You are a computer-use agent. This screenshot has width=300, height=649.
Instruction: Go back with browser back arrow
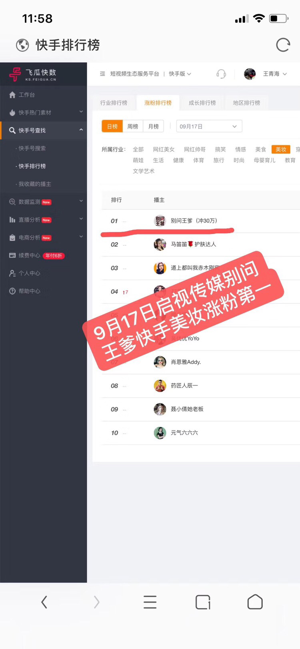click(44, 602)
